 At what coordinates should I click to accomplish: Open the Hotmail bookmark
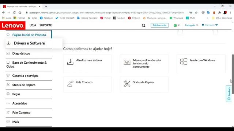point(19,18)
